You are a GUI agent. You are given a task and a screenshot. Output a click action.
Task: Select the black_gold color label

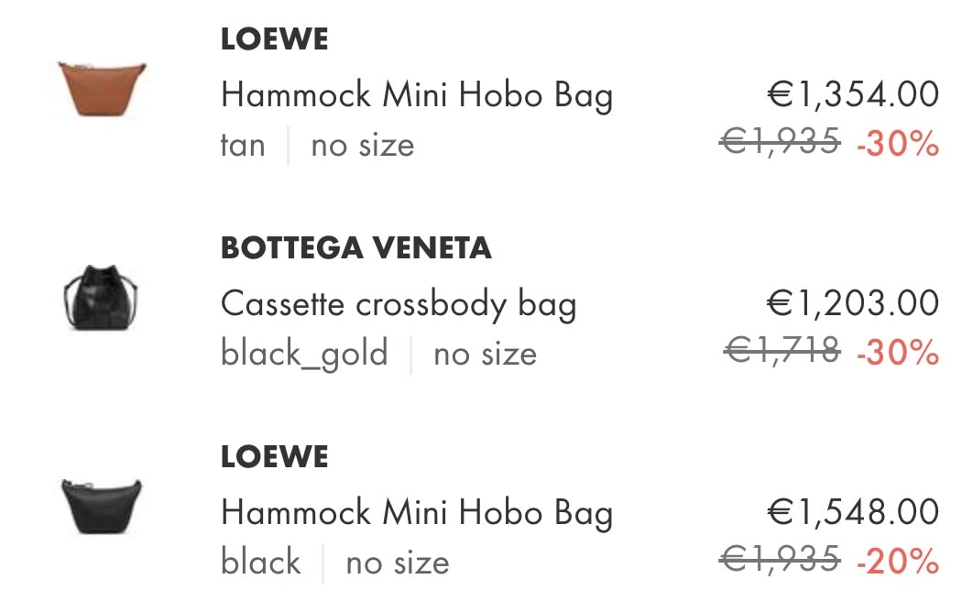[304, 353]
